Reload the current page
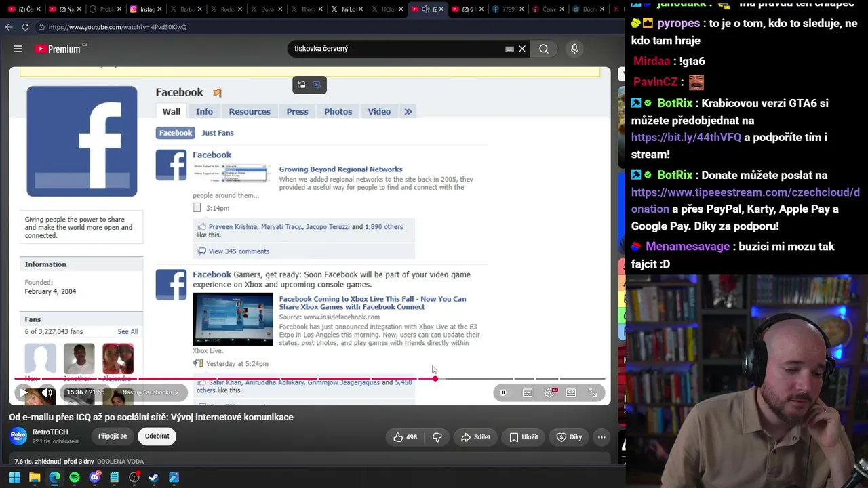Screen dimensions: 868x488 pyautogui.click(x=25, y=27)
